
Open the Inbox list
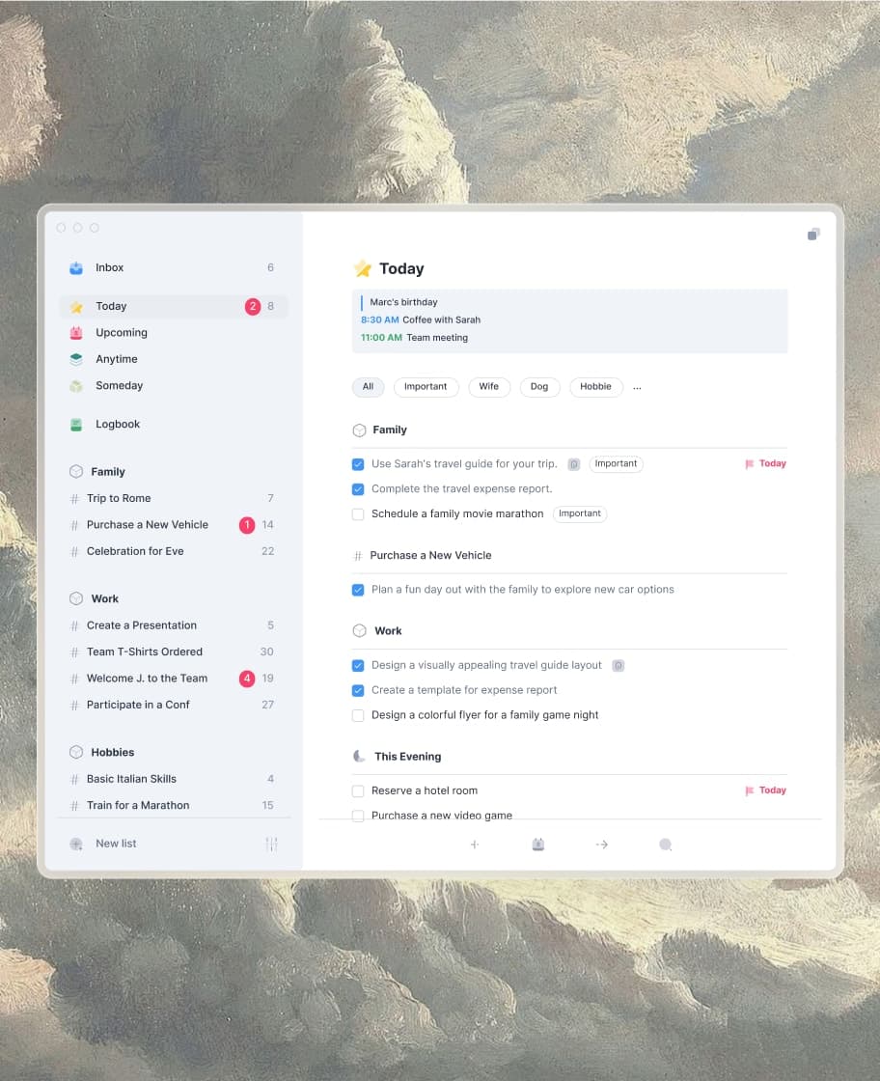(x=173, y=267)
